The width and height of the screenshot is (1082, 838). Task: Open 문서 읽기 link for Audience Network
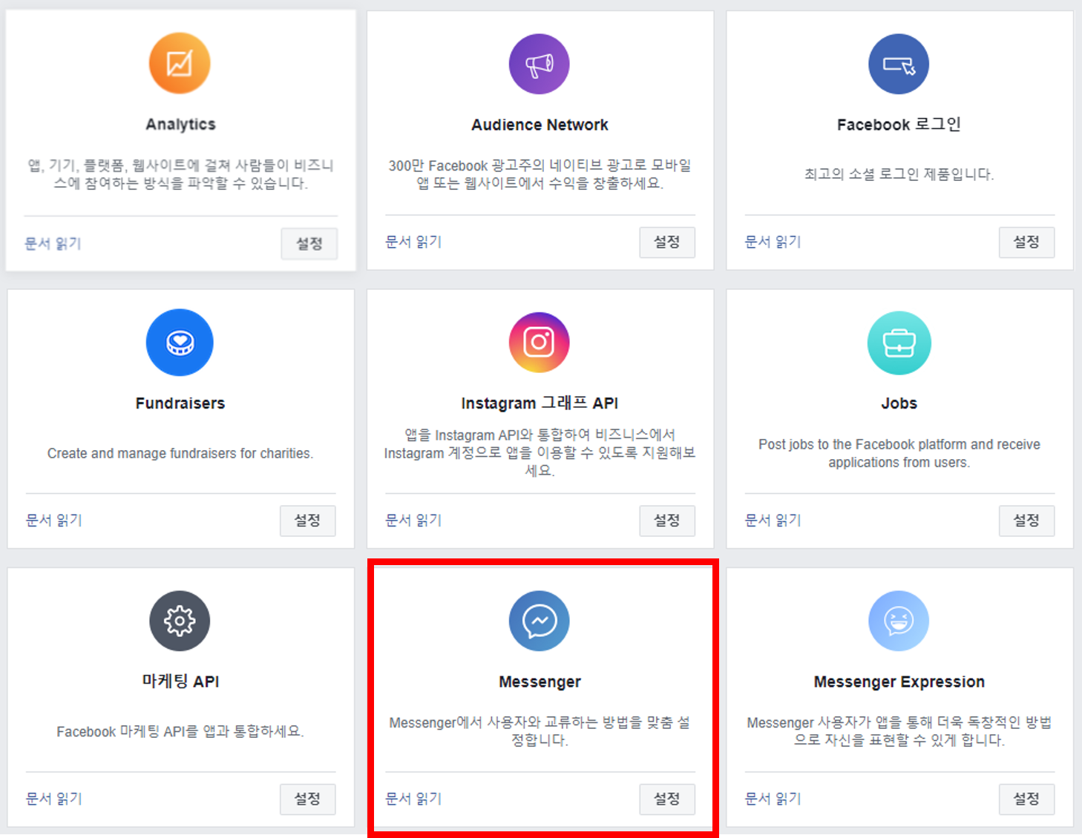[413, 242]
